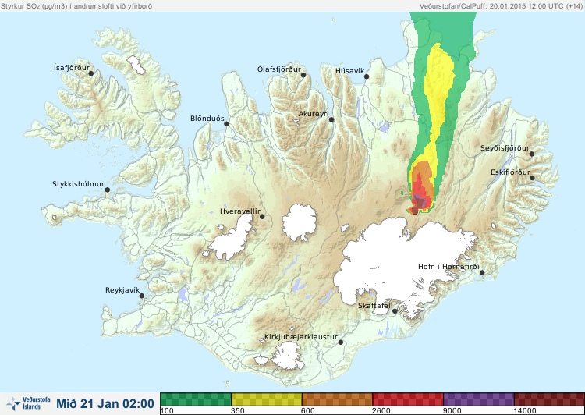
Task: Click the Stykkishólmur marker dot
Action: (108, 190)
